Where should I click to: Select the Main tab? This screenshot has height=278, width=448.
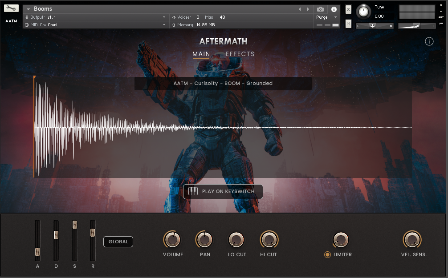pyautogui.click(x=201, y=54)
